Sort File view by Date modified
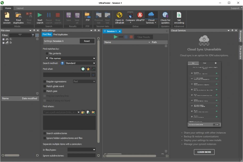 (x=30, y=98)
